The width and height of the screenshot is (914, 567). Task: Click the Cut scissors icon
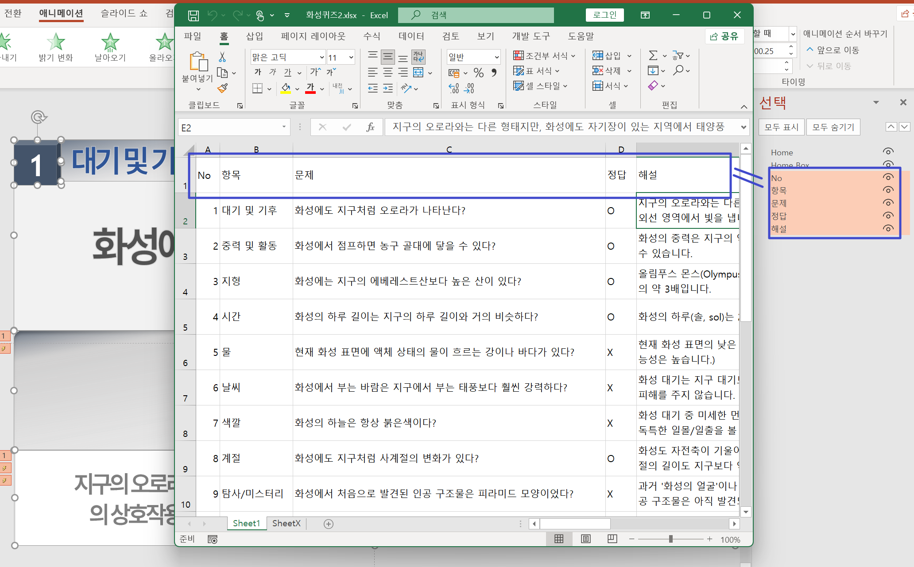pyautogui.click(x=222, y=57)
